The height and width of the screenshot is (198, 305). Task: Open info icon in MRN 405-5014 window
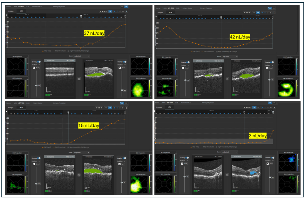click(274, 107)
